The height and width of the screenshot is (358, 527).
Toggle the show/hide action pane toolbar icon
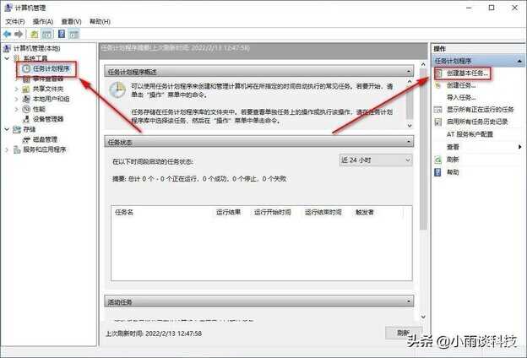pos(73,34)
